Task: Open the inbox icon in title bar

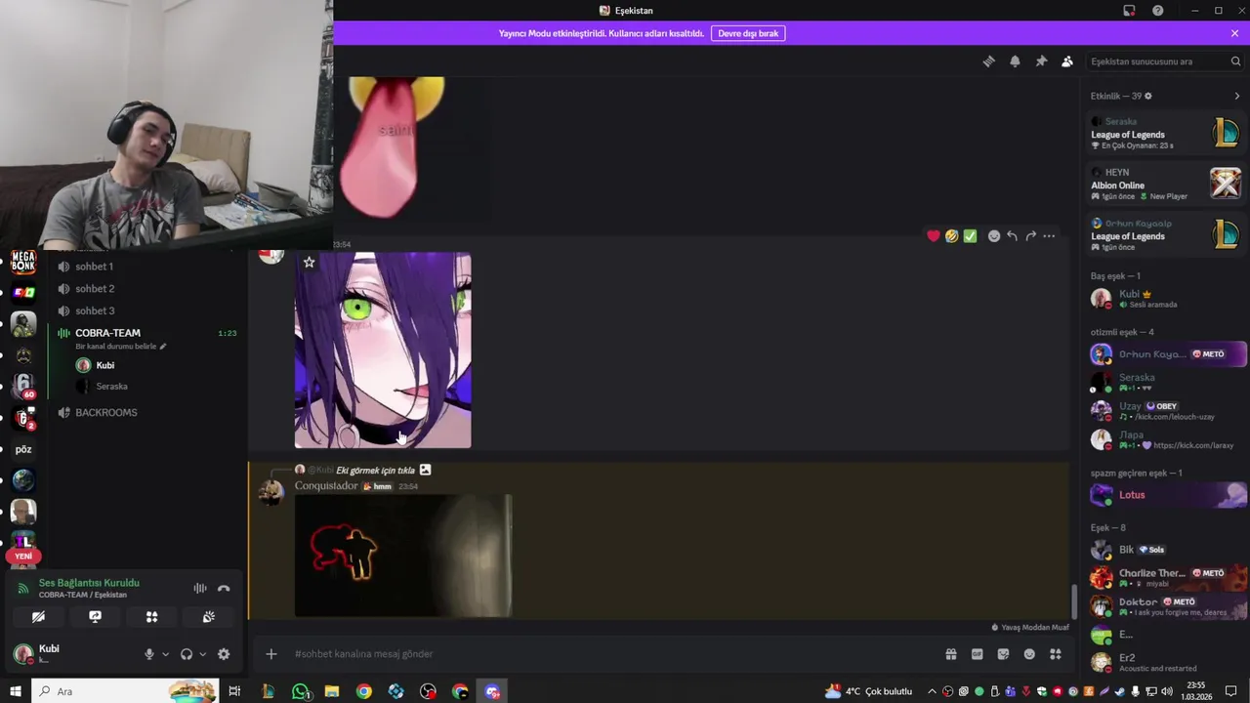Action: (1129, 11)
